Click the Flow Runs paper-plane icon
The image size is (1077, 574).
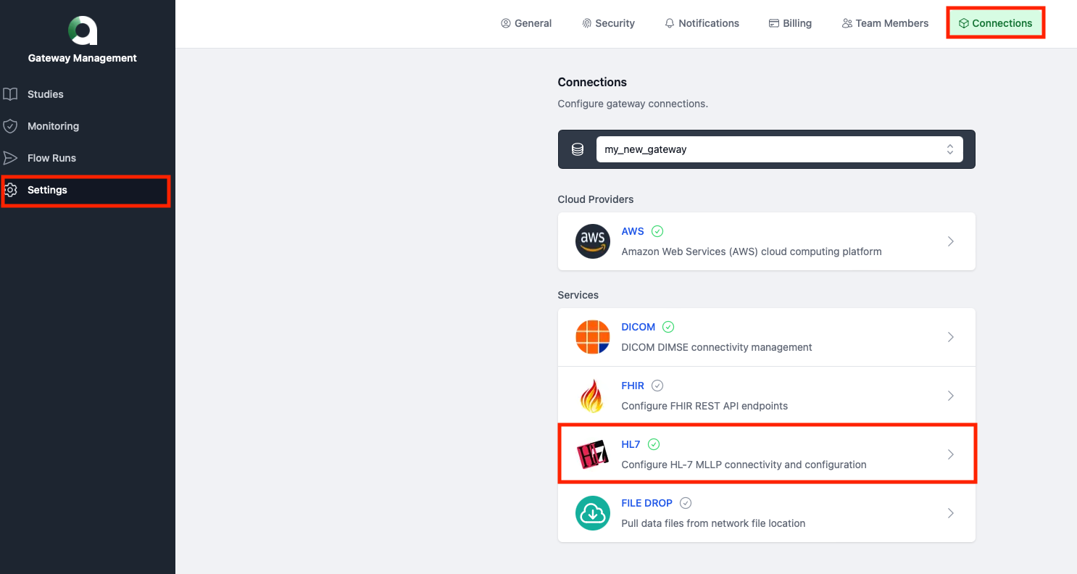click(x=10, y=158)
